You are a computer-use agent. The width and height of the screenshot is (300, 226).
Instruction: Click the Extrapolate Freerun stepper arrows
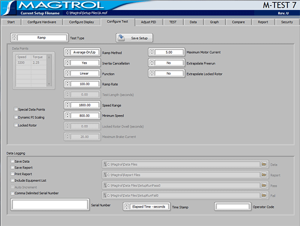pyautogui.click(x=151, y=63)
